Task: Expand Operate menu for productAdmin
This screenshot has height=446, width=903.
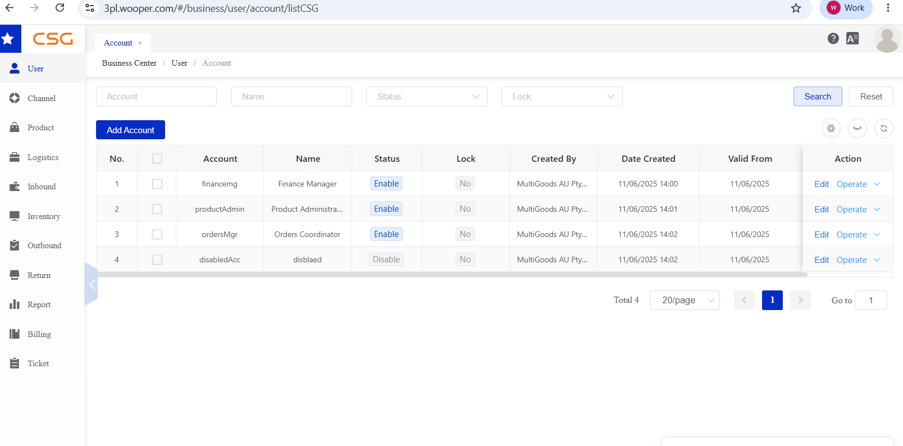Action: point(858,210)
